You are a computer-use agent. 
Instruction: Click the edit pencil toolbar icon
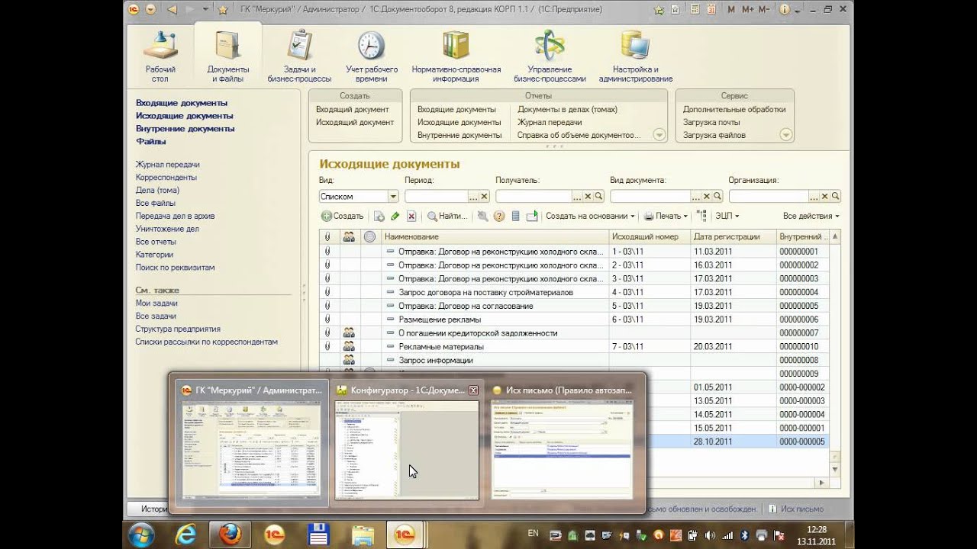tap(395, 216)
